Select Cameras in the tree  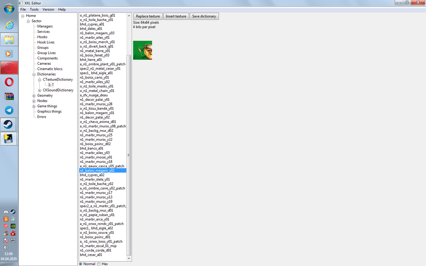coord(44,64)
